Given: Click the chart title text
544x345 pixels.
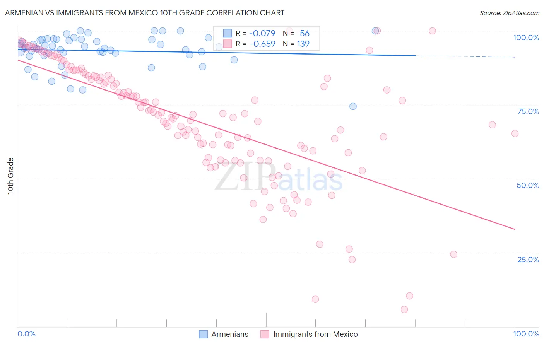Looking at the screenshot, I should coord(145,13).
